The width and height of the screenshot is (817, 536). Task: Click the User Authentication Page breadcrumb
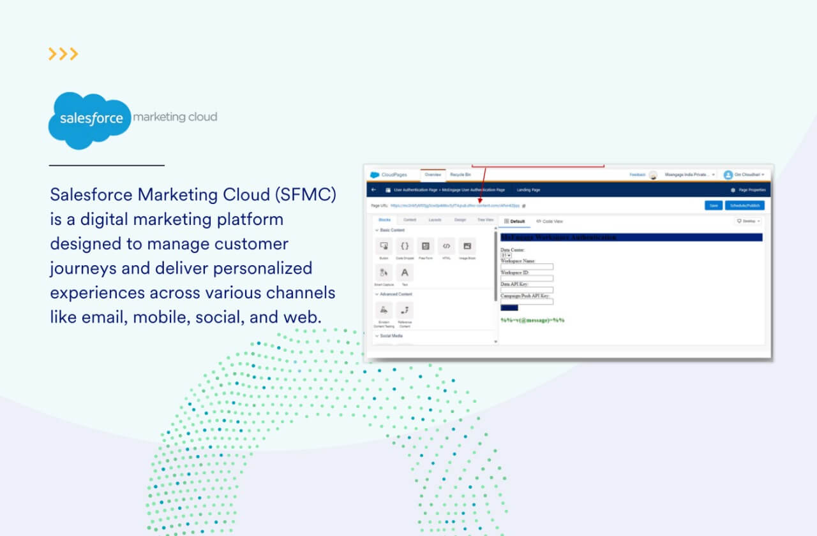click(416, 190)
